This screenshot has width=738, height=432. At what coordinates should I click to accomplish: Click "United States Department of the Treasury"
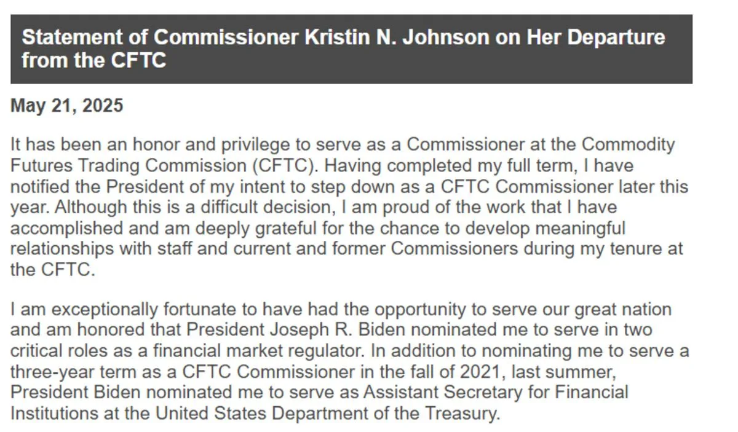pyautogui.click(x=326, y=413)
